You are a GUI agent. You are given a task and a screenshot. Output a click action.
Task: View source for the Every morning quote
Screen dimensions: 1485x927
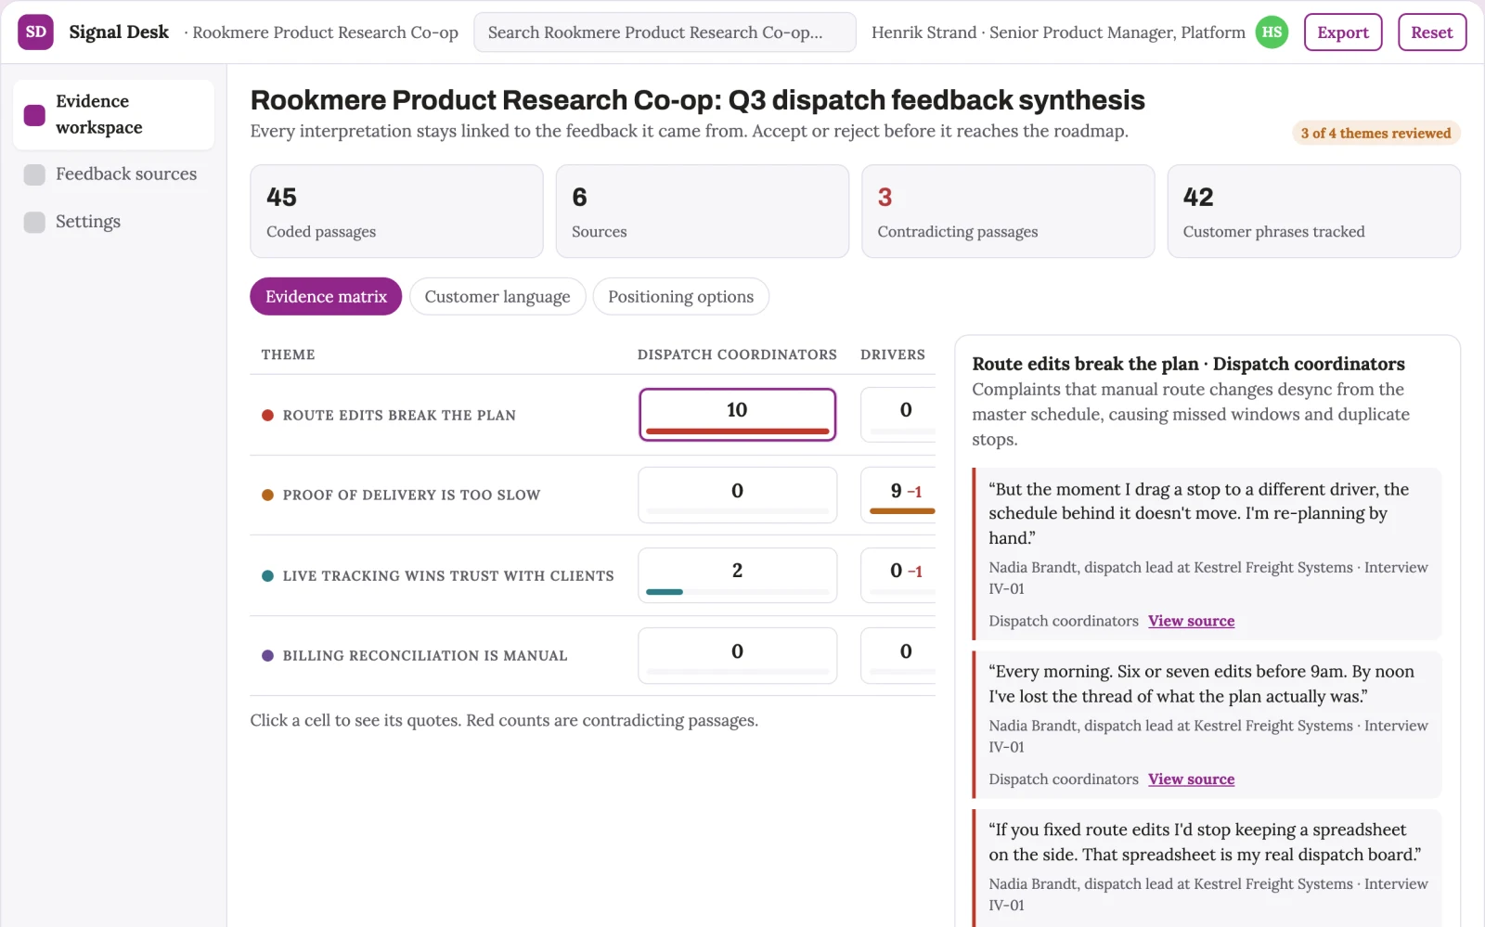point(1191,780)
